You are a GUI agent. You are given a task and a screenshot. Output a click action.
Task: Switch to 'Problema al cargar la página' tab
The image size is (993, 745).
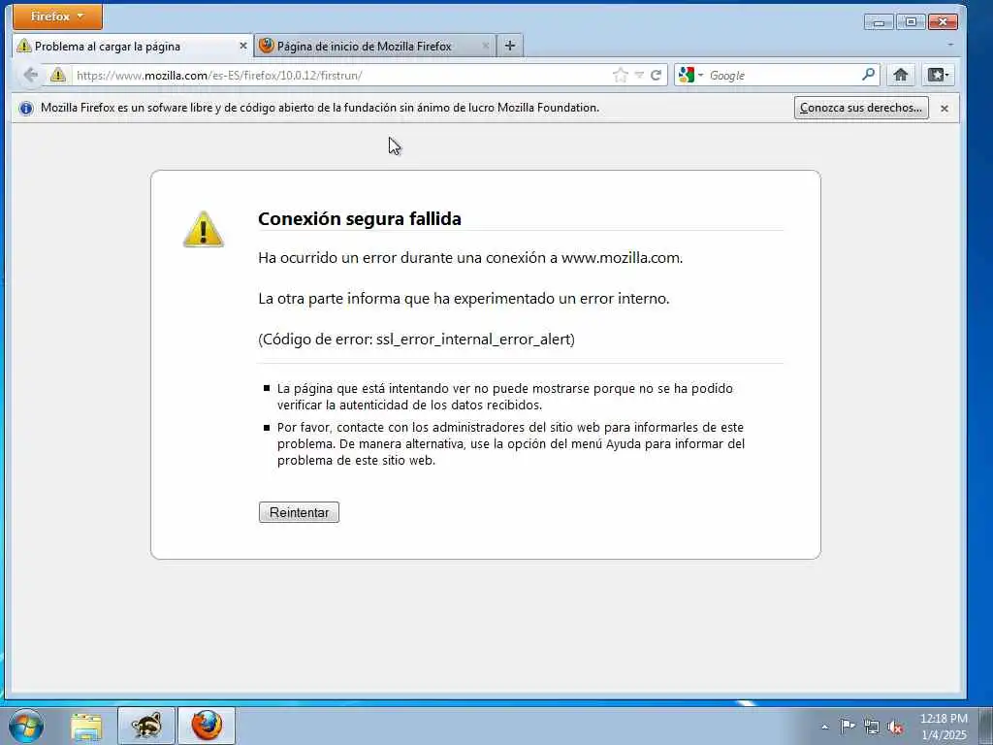click(x=132, y=47)
